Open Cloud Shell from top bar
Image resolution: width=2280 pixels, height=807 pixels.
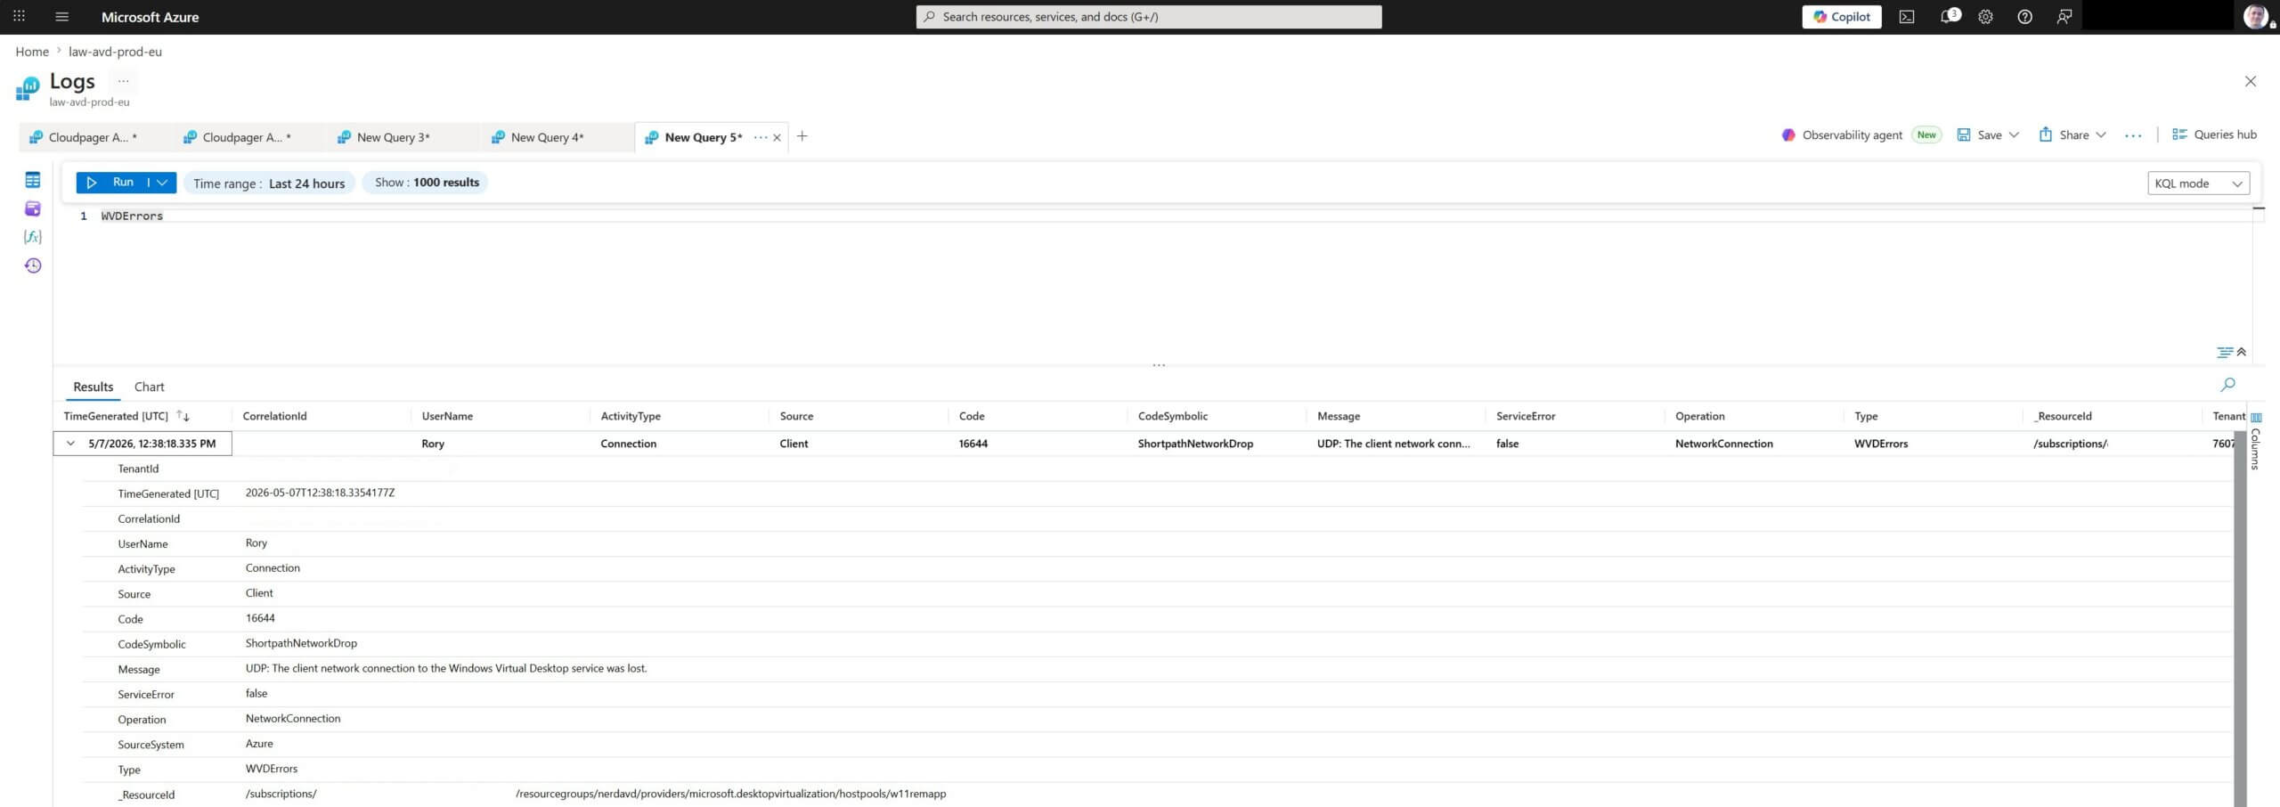1907,16
